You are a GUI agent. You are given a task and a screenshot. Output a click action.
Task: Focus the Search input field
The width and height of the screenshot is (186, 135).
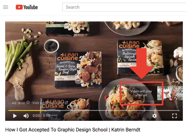(x=124, y=7)
